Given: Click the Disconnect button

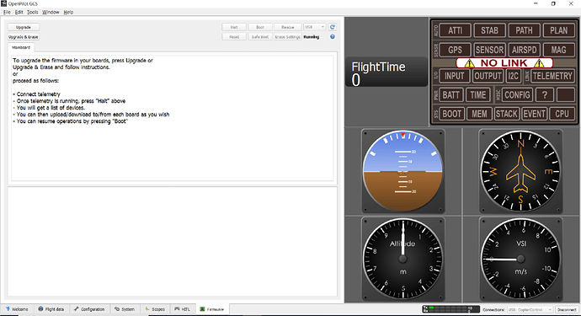Looking at the screenshot, I should click(x=567, y=309).
